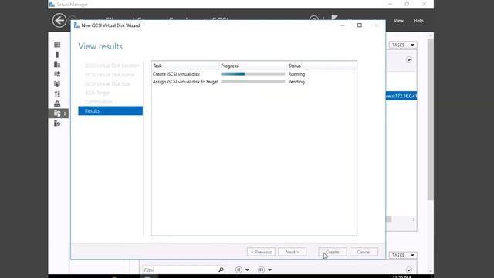
Task: Open the upper TASKS dropdown
Action: point(403,45)
